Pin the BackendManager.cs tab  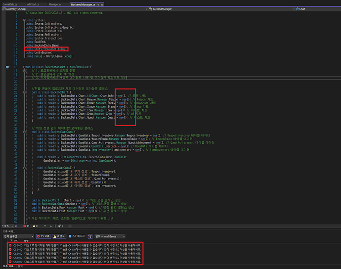98,4
